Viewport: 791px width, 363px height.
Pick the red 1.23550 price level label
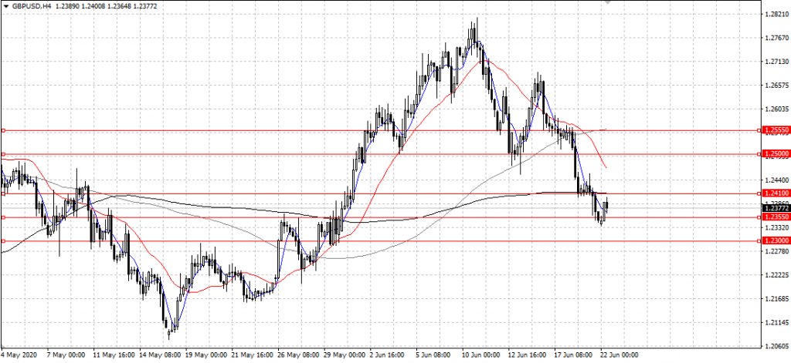point(775,217)
